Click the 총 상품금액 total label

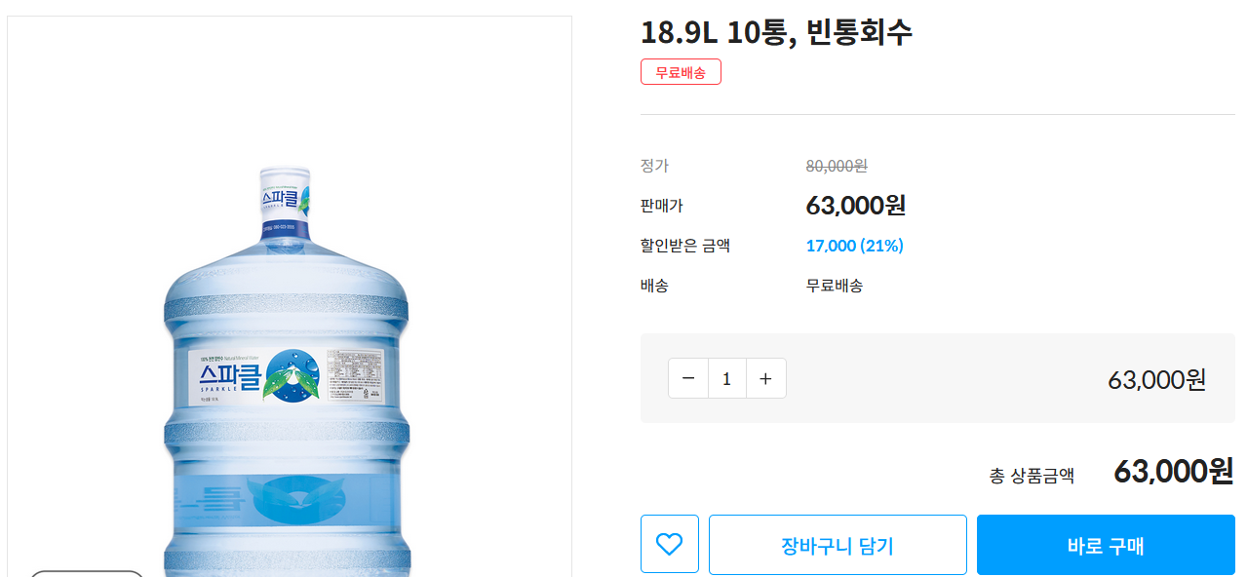(1032, 476)
